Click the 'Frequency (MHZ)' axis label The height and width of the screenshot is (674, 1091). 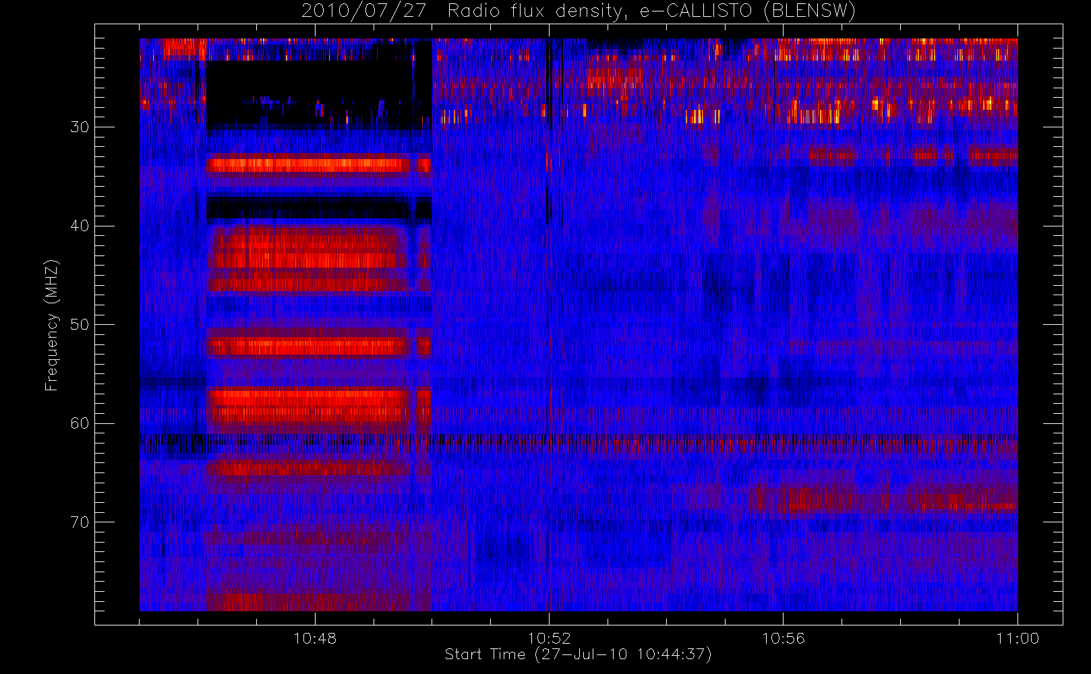click(x=52, y=325)
